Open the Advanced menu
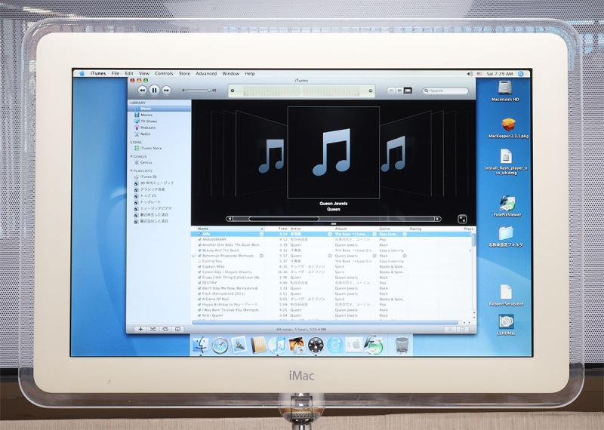The image size is (604, 430). [206, 73]
